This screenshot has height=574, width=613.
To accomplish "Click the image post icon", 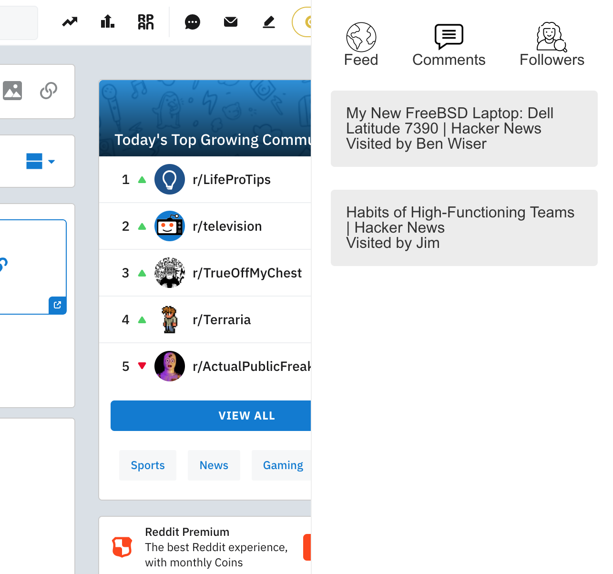I will 12,91.
